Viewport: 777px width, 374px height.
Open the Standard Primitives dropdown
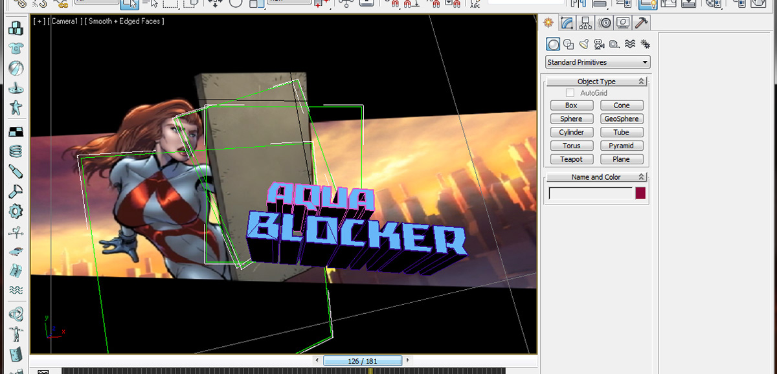598,63
